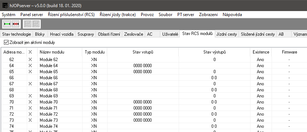
Task: Switch to the Zesilovače tab
Action: pos(134,34)
